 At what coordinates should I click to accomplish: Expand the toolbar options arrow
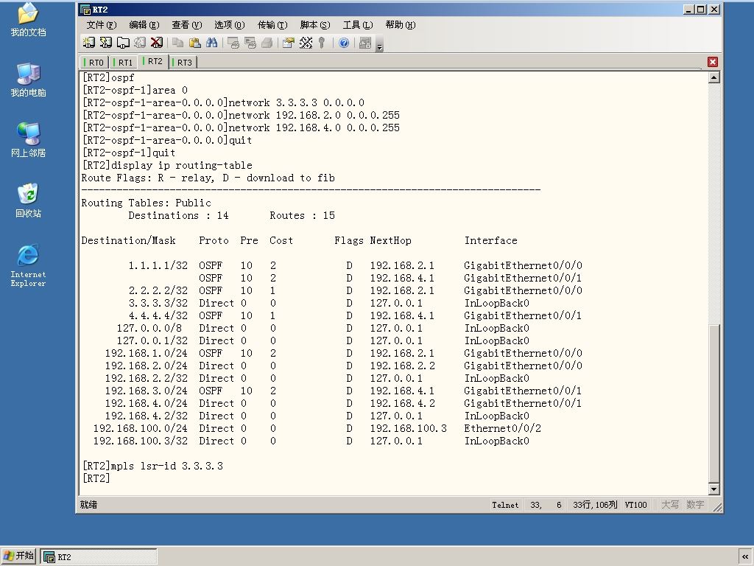click(379, 46)
